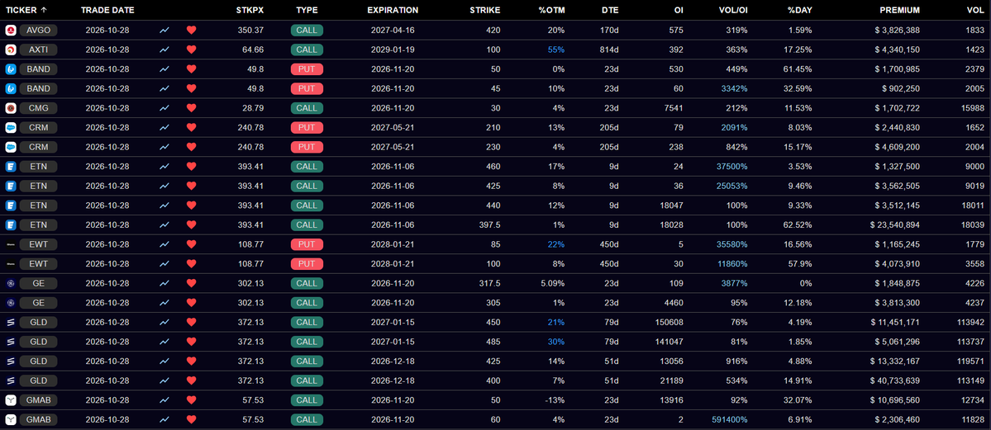Sort by the VOL/OI column header
This screenshot has height=430, width=991.
tap(732, 10)
